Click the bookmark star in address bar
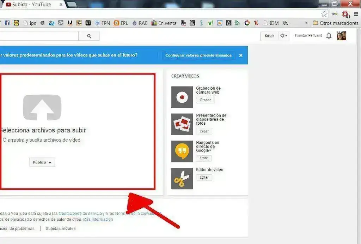The width and height of the screenshot is (361, 244). [324, 14]
